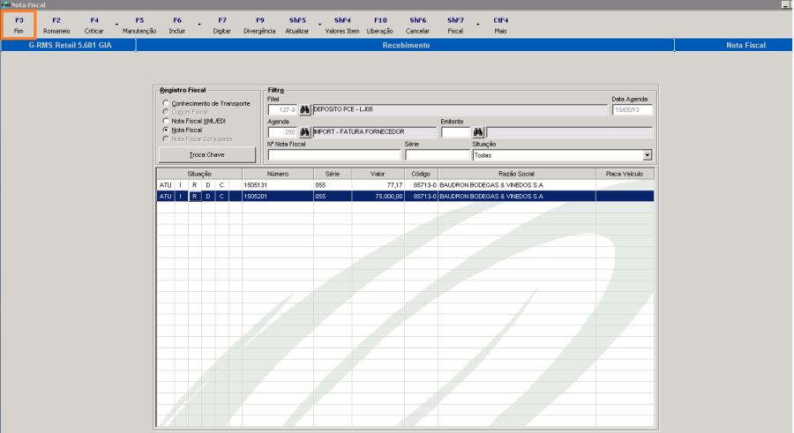794x433 pixels.
Task: Choose F7 Digitar in the toolbar
Action: tap(221, 26)
